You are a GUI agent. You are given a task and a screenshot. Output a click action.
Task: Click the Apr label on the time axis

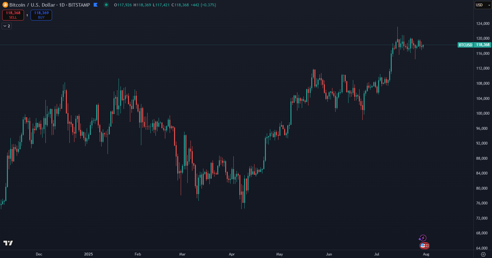[232, 254]
